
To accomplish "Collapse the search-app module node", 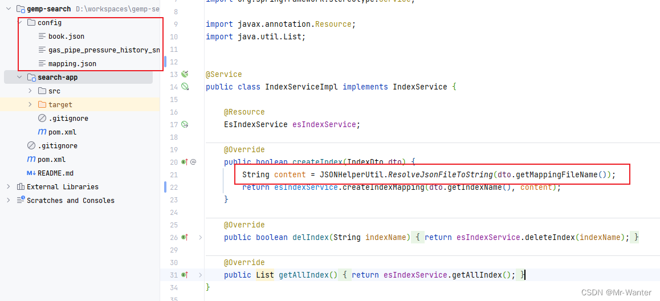I will click(x=19, y=78).
